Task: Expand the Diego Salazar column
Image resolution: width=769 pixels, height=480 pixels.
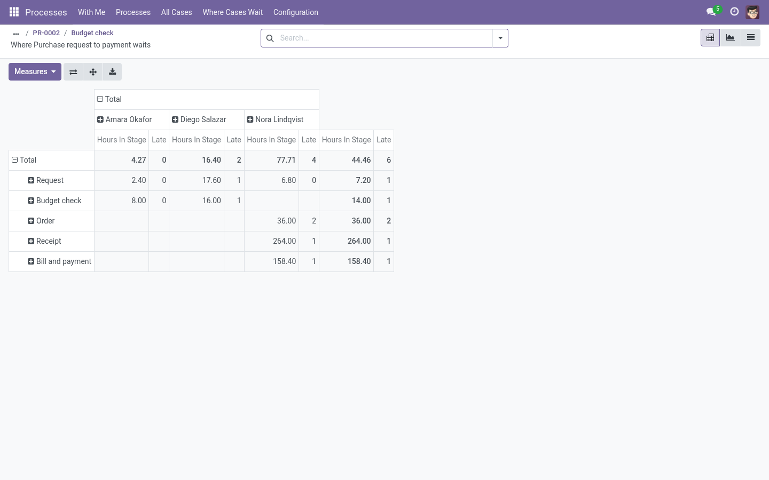Action: [206, 119]
